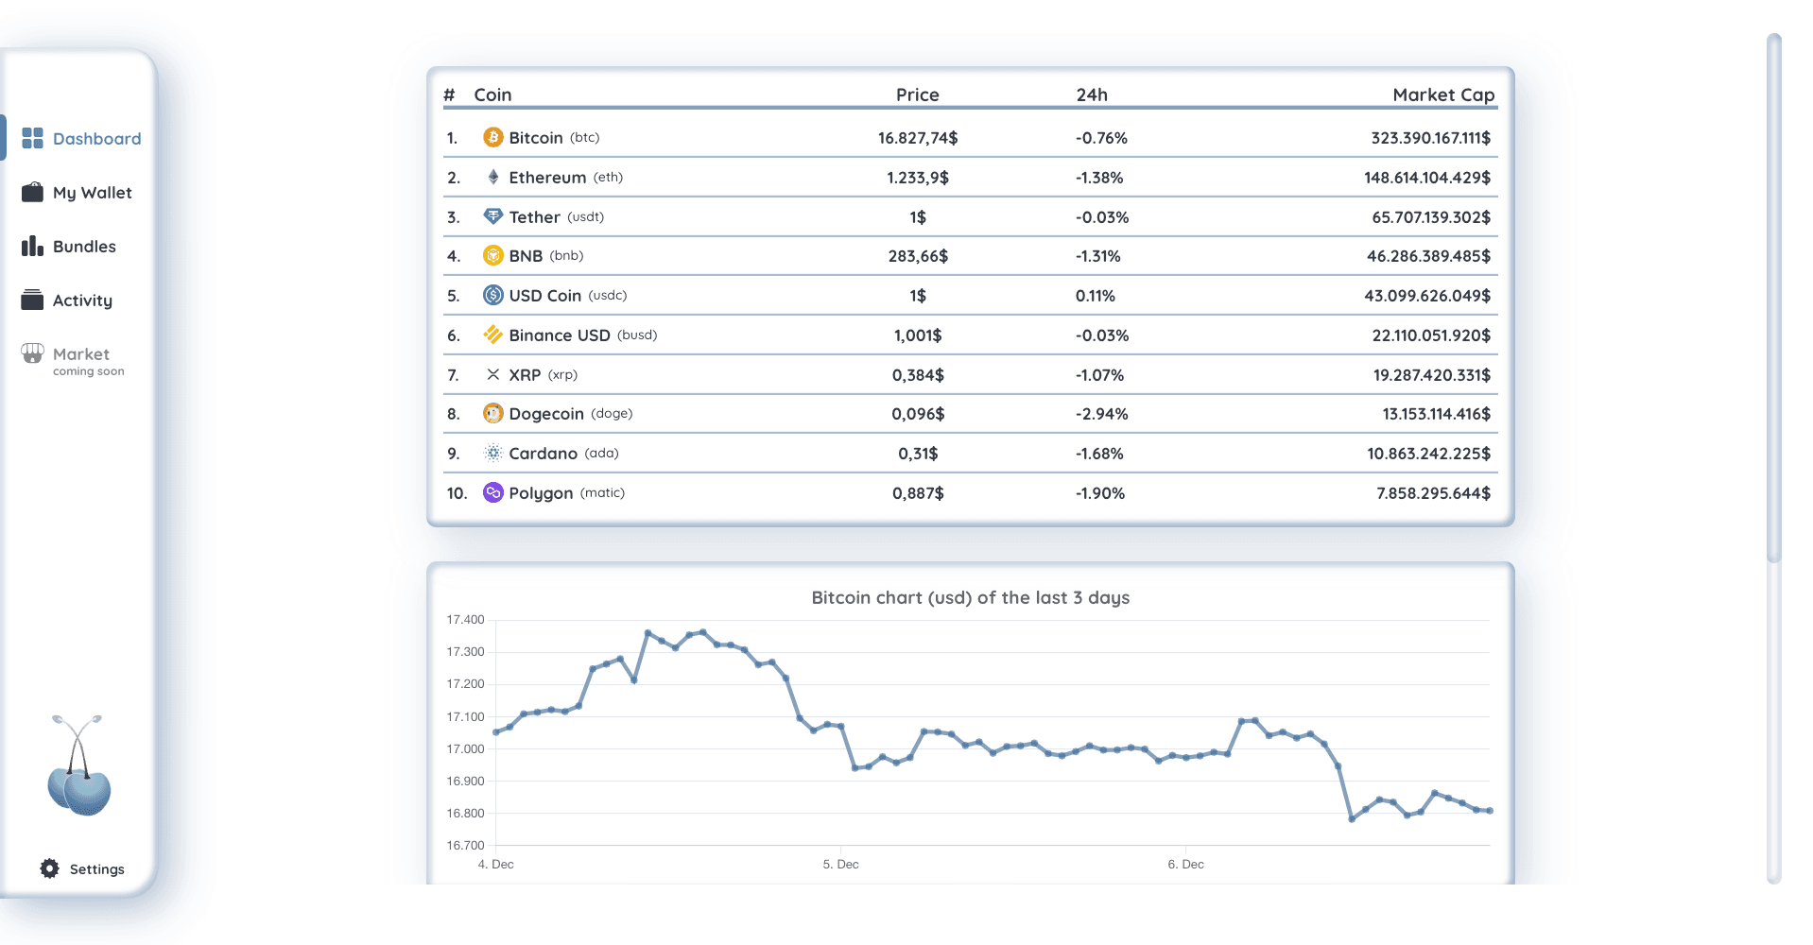Click BNB price 283,66$
Viewport: 1813px width, 945px height.
pyautogui.click(x=917, y=256)
